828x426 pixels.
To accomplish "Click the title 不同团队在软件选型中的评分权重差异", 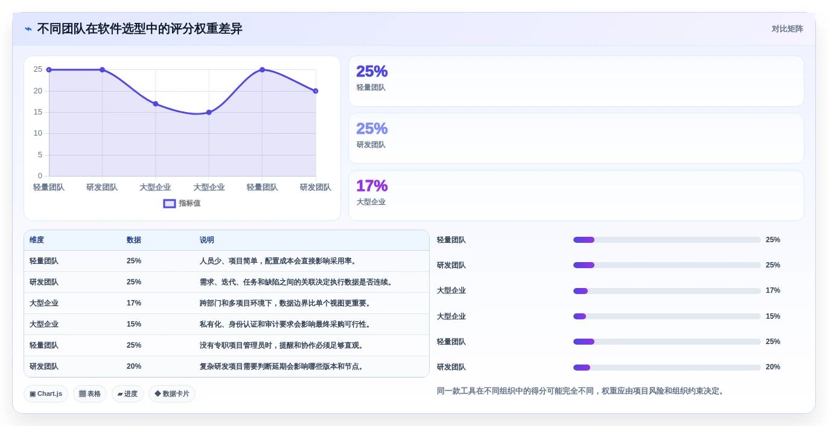I will [x=139, y=28].
